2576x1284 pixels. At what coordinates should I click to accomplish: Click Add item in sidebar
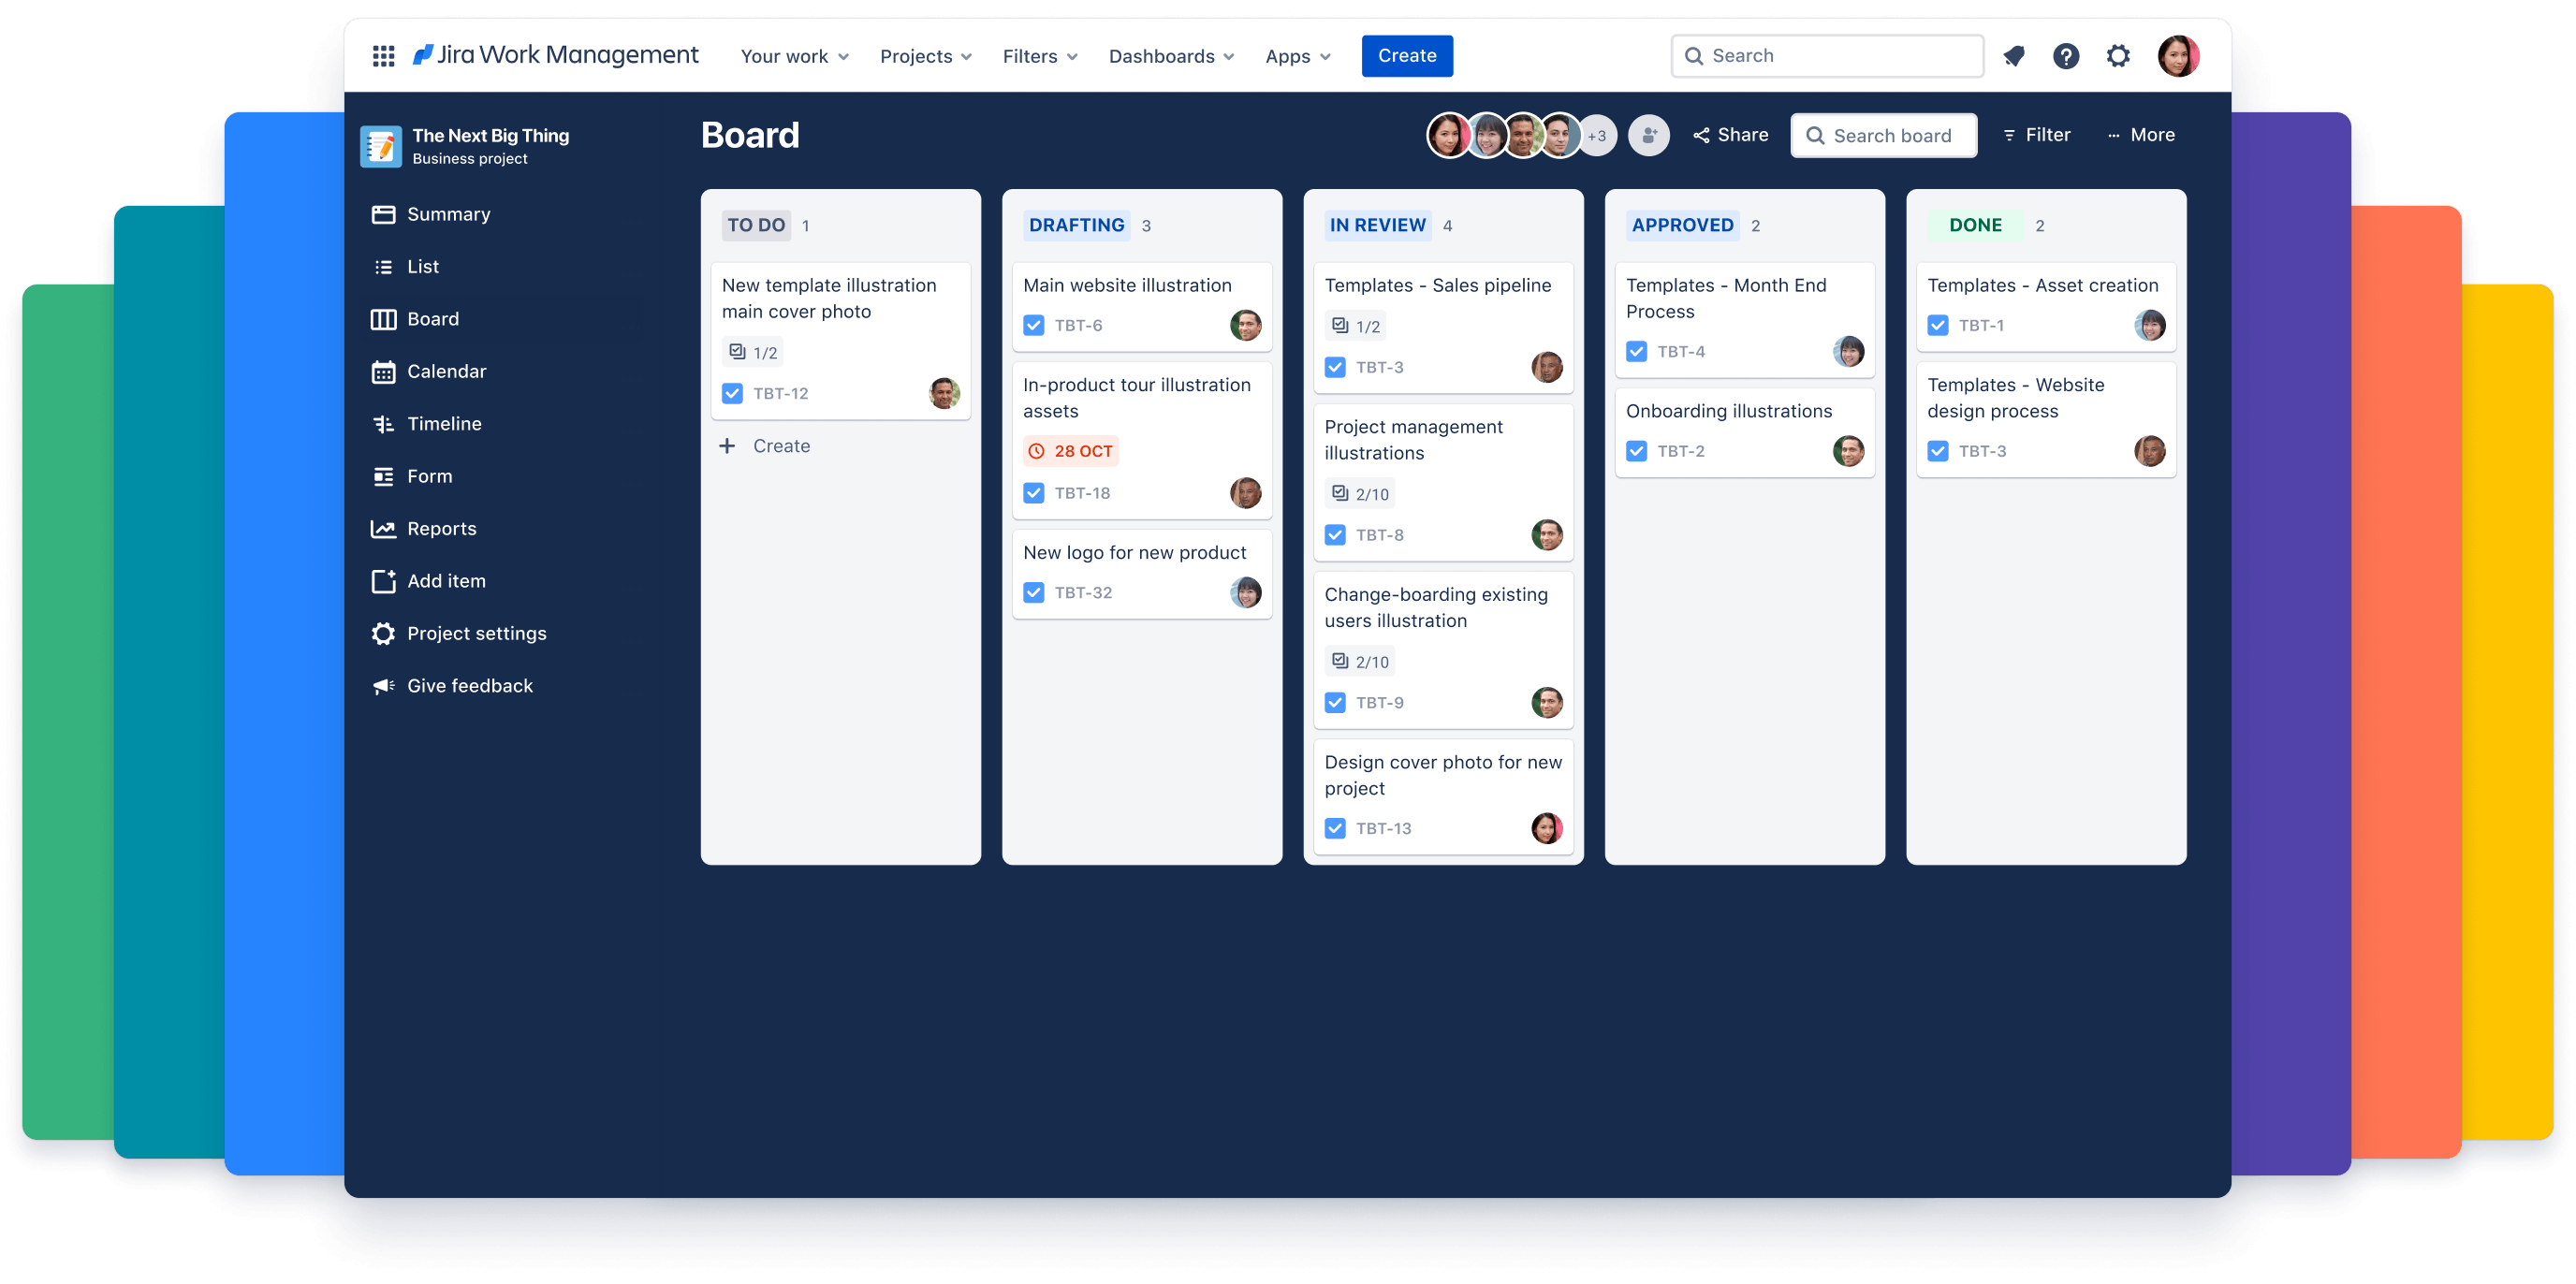(x=446, y=579)
